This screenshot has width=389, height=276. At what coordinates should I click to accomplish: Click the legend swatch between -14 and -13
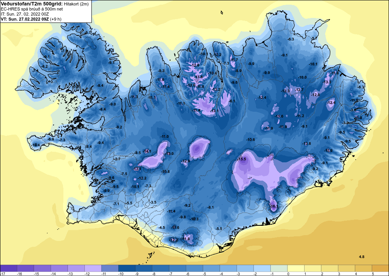click(x=59, y=268)
